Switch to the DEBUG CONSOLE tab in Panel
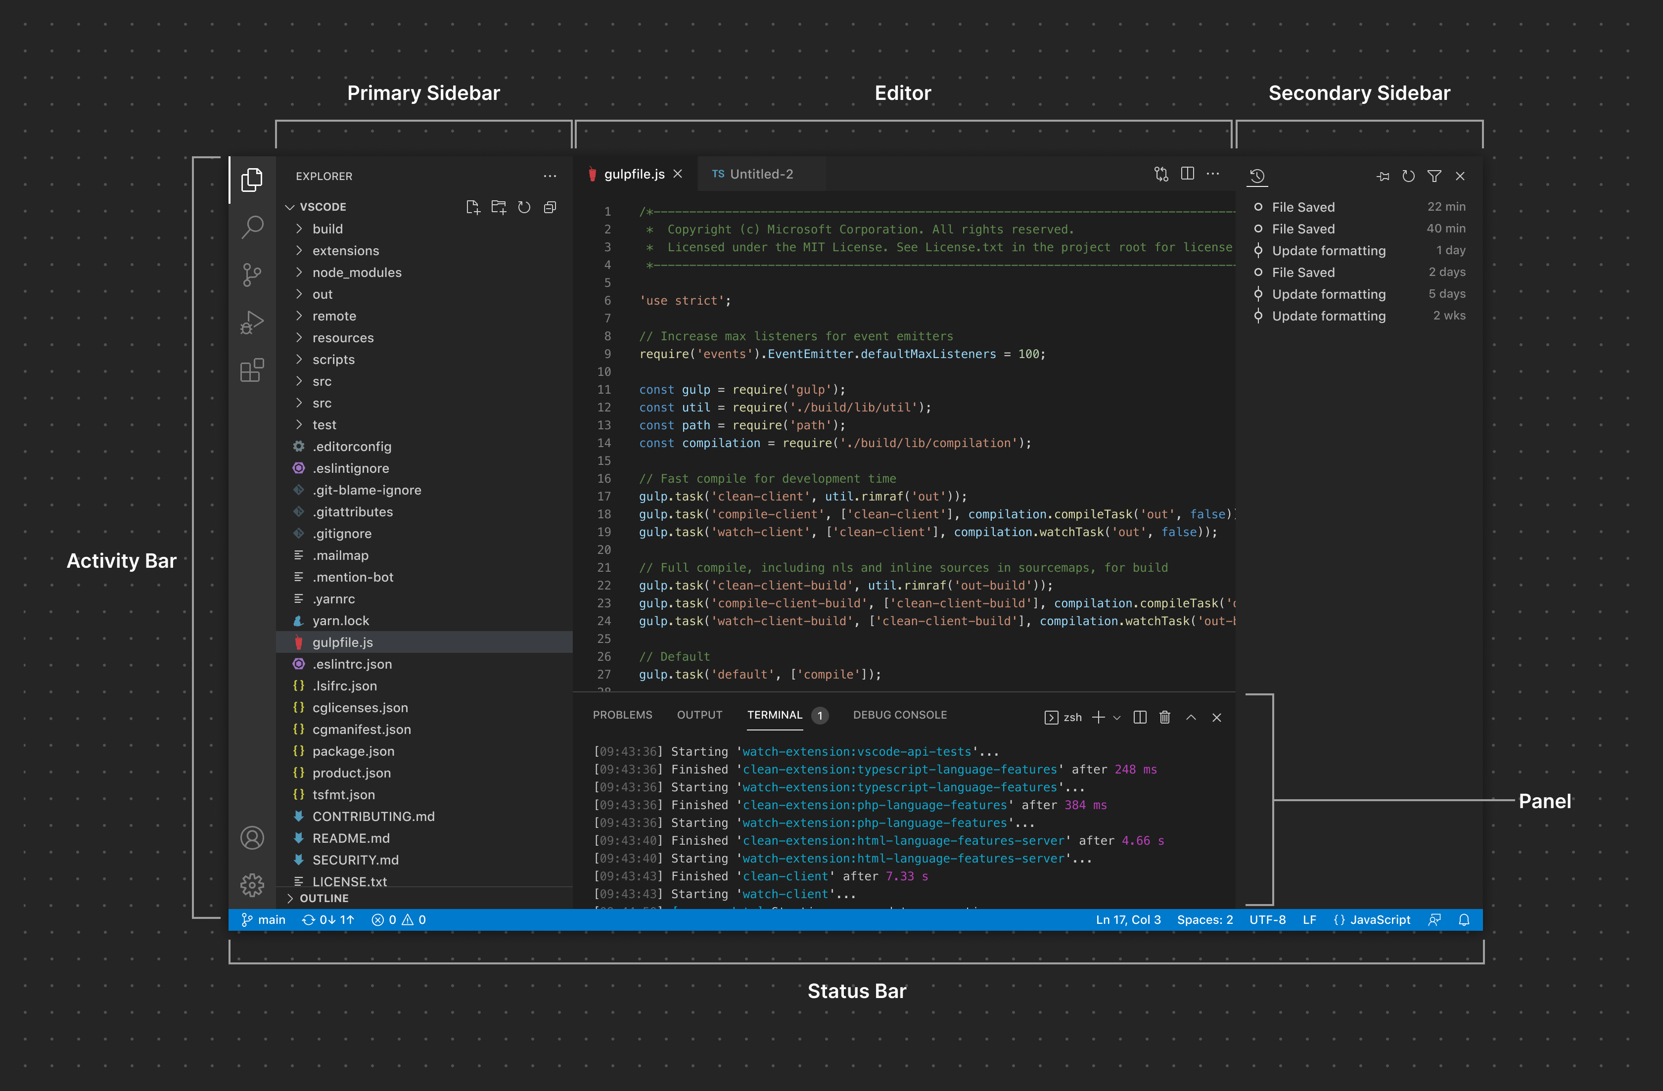1663x1091 pixels. click(900, 715)
